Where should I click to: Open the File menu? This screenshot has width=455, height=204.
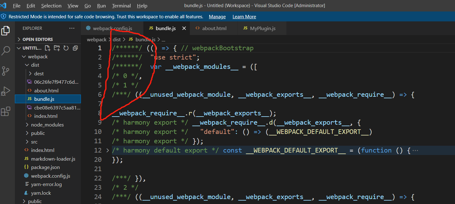tap(17, 6)
